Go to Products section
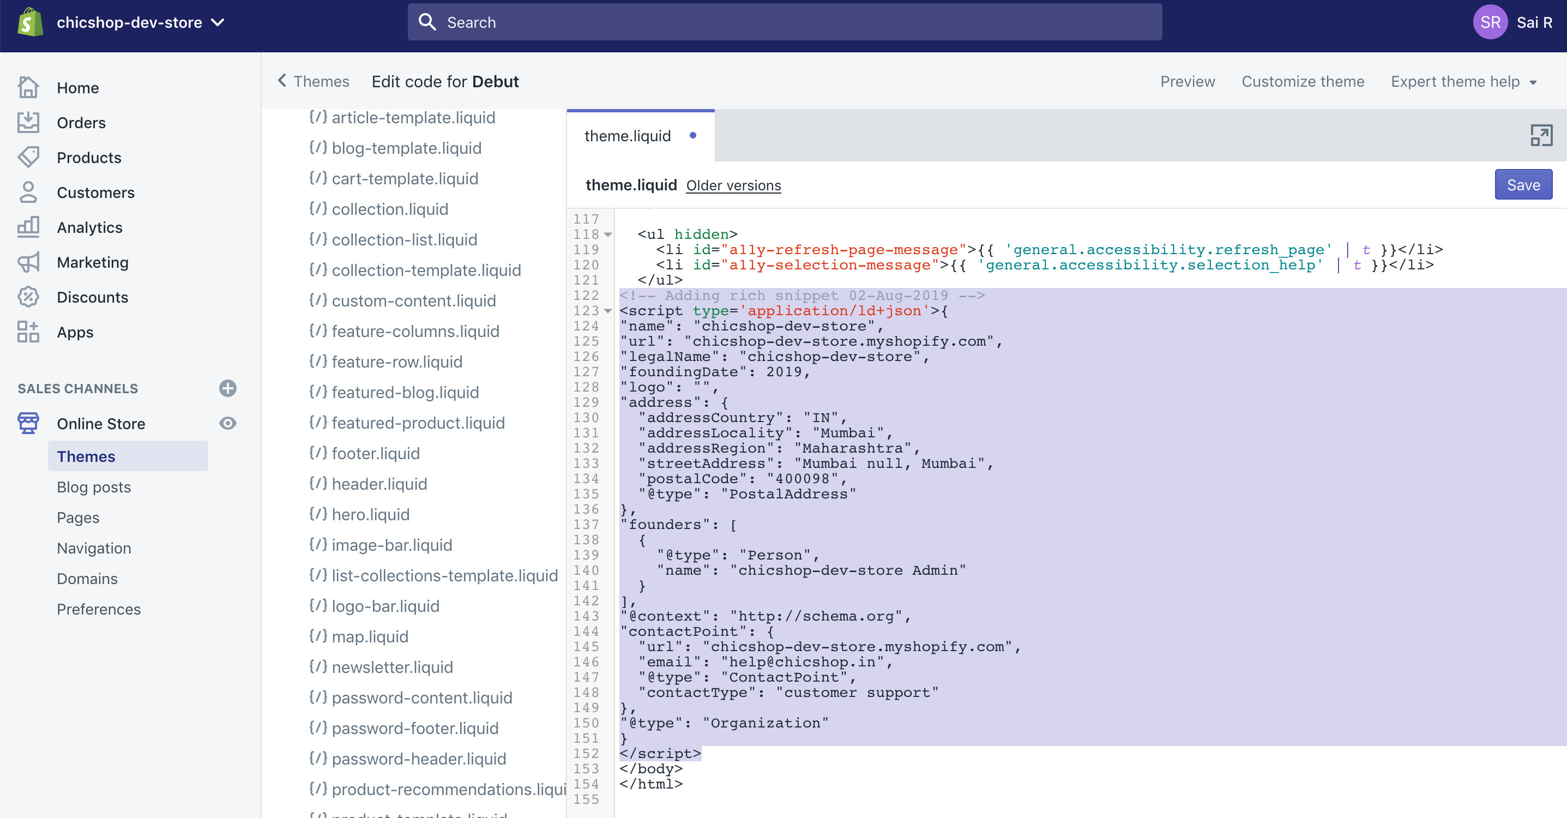The image size is (1567, 818). point(89,157)
